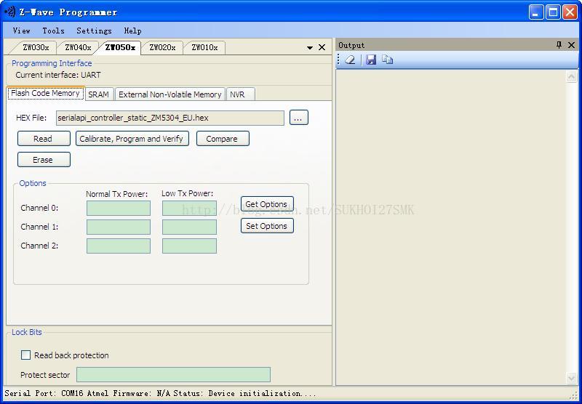The image size is (582, 404).
Task: Click 'Status: Device initialization....' status text
Action: 244,393
